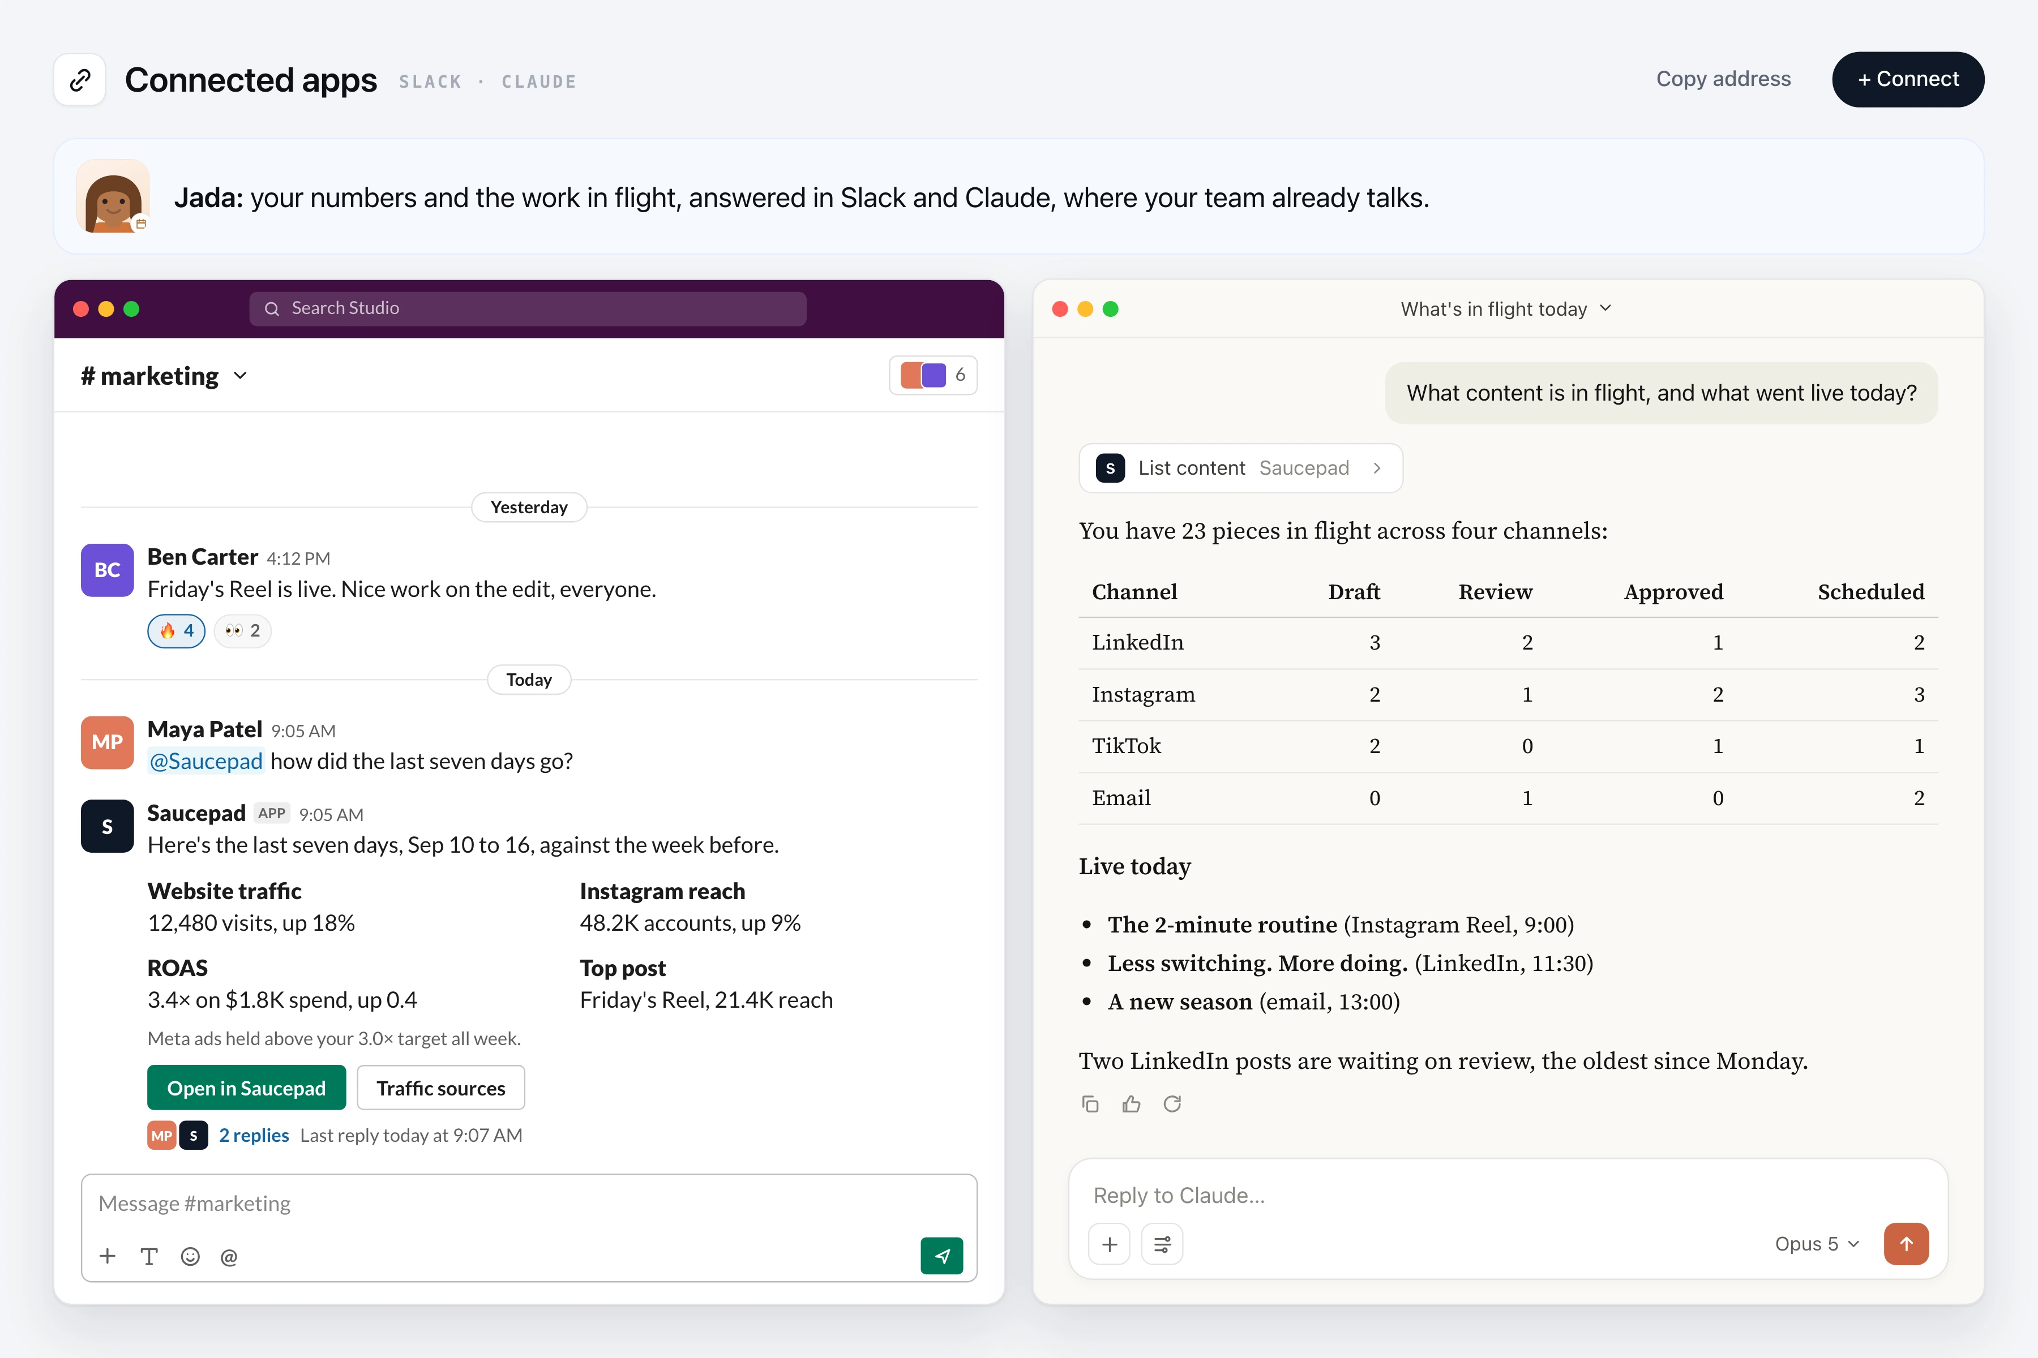Image resolution: width=2038 pixels, height=1358 pixels.
Task: Open the What's in flight today dropdown
Action: point(1507,308)
